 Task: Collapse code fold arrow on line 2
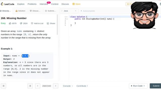(x=67, y=19)
